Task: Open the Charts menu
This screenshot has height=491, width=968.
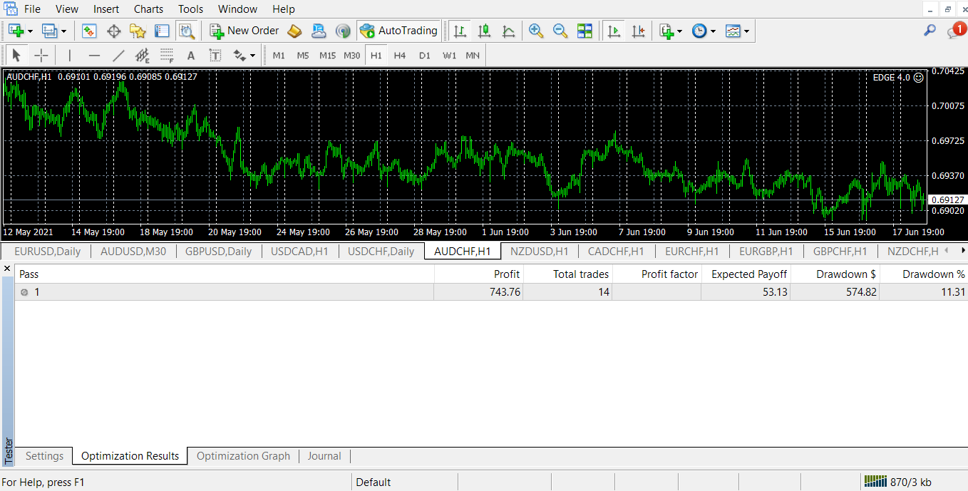Action: 148,9
